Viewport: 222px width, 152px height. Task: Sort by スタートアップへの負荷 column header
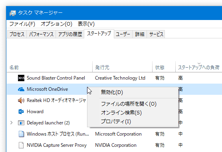pyautogui.click(x=199, y=67)
